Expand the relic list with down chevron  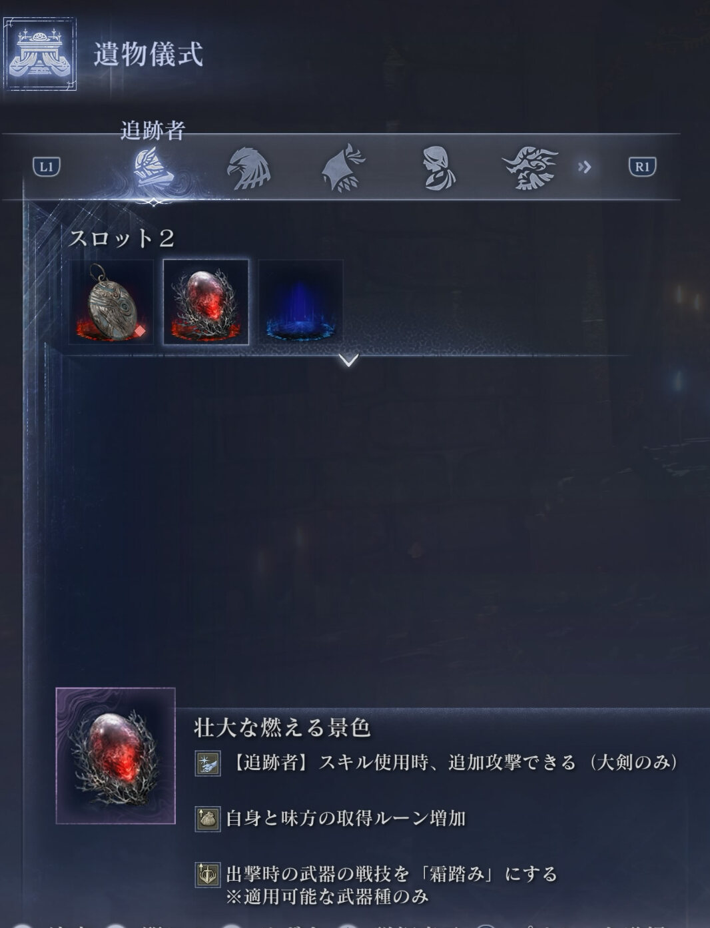[x=348, y=360]
